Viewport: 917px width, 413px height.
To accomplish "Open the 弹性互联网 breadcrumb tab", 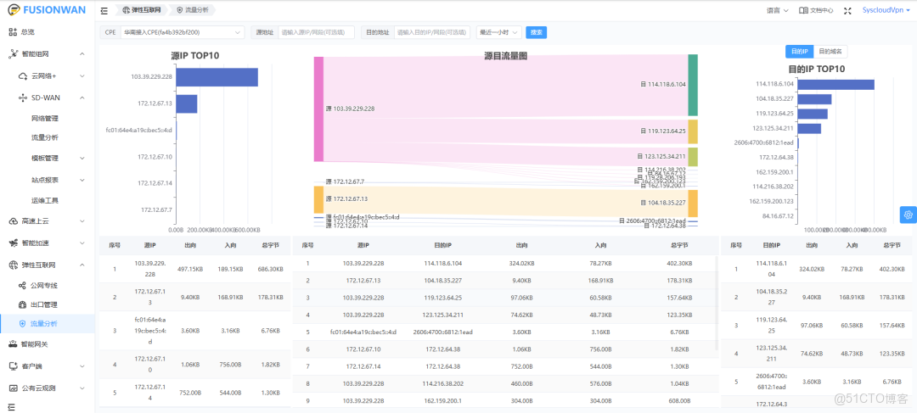I will coord(140,10).
